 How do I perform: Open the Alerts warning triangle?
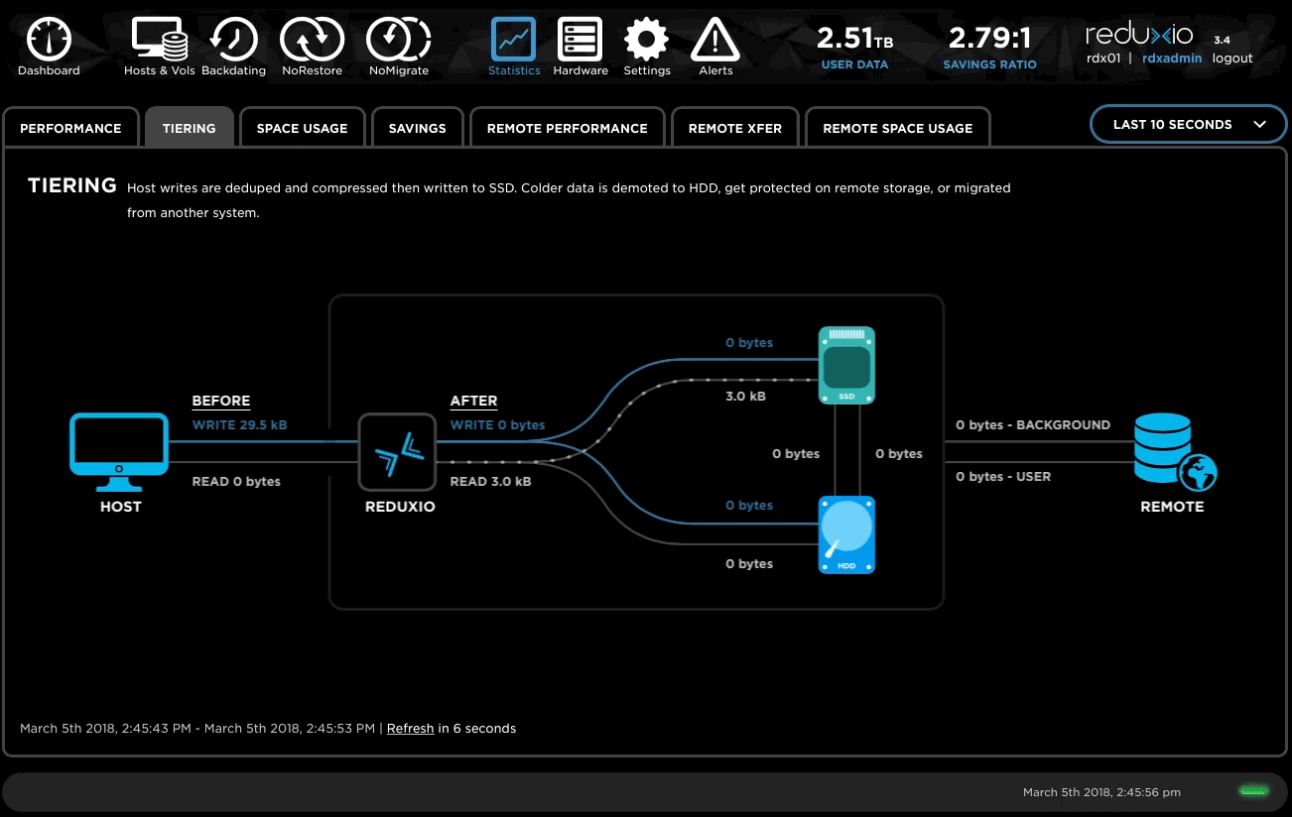click(x=715, y=41)
